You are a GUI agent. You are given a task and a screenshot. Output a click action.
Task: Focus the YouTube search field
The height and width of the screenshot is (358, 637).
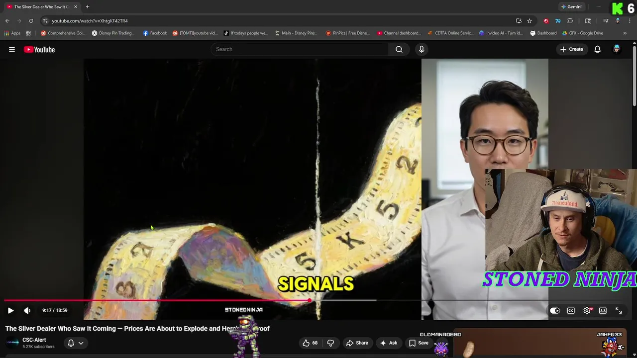[300, 49]
